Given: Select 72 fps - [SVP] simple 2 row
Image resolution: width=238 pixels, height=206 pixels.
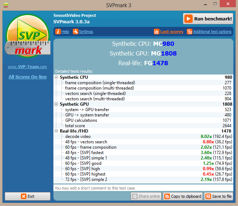Looking at the screenshot, I should pos(143,179).
